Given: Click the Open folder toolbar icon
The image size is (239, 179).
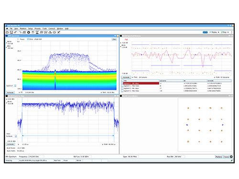Looking at the screenshot, I should [7, 32].
